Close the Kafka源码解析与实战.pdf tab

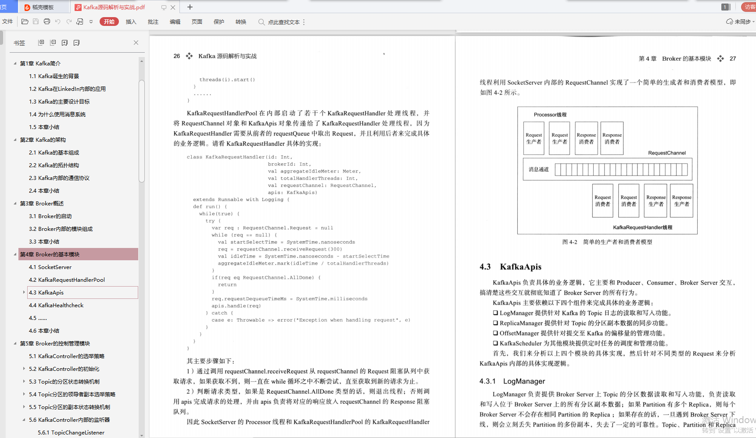[173, 7]
